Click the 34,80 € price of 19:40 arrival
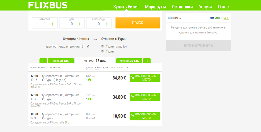The width and height of the screenshot is (261, 132). pyautogui.click(x=119, y=97)
